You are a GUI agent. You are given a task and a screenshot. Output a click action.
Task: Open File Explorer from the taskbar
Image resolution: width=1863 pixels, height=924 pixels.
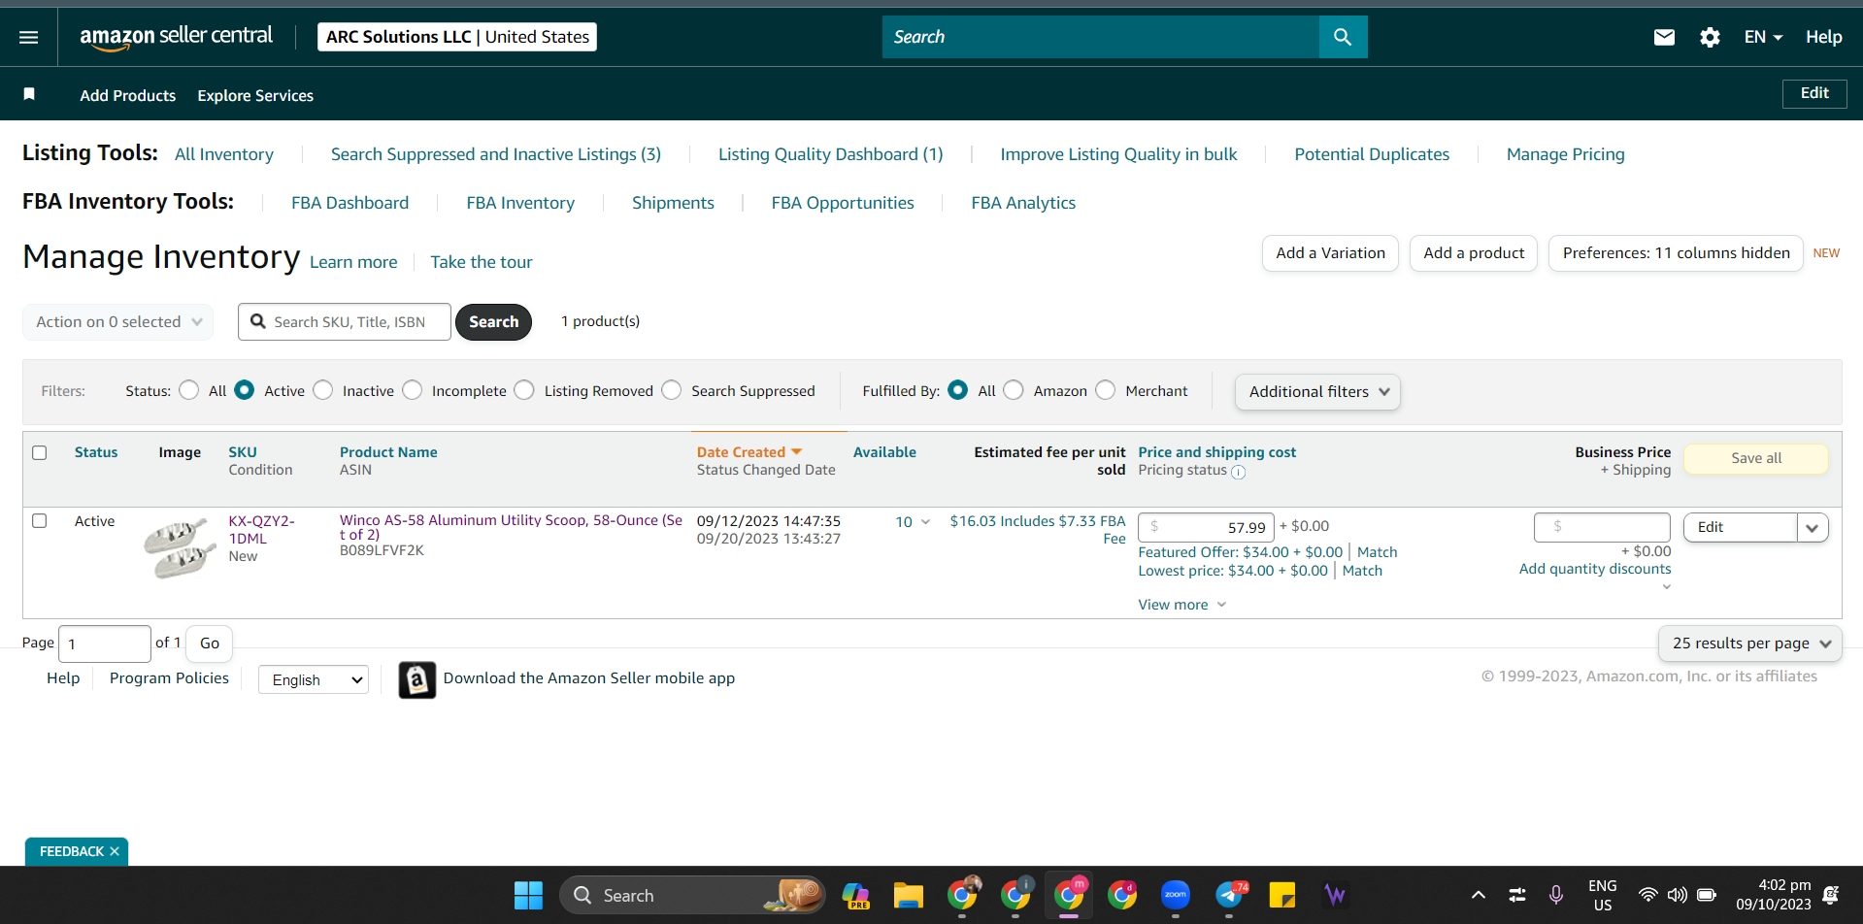(x=909, y=895)
